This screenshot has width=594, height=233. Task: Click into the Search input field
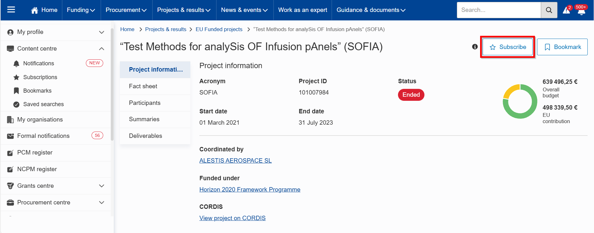[499, 10]
